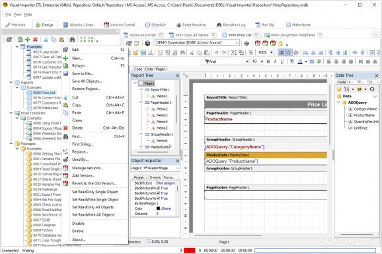Click the database connection icon left of DEMO Connection

coord(147,43)
